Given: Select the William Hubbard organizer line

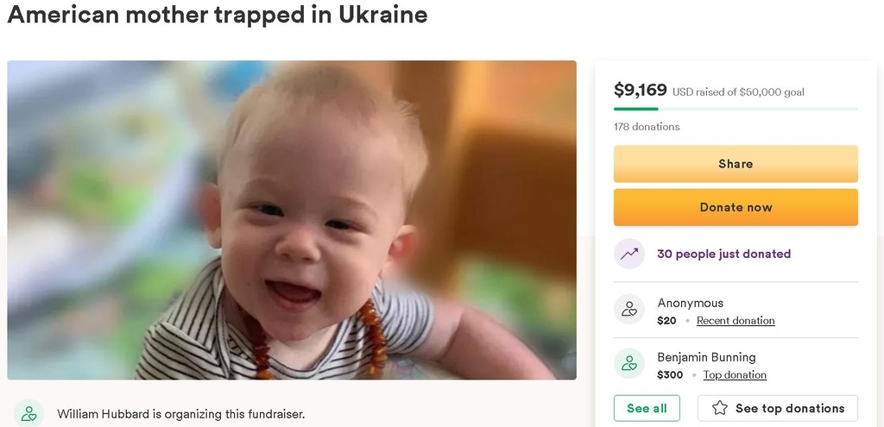Looking at the screenshot, I should [x=180, y=414].
